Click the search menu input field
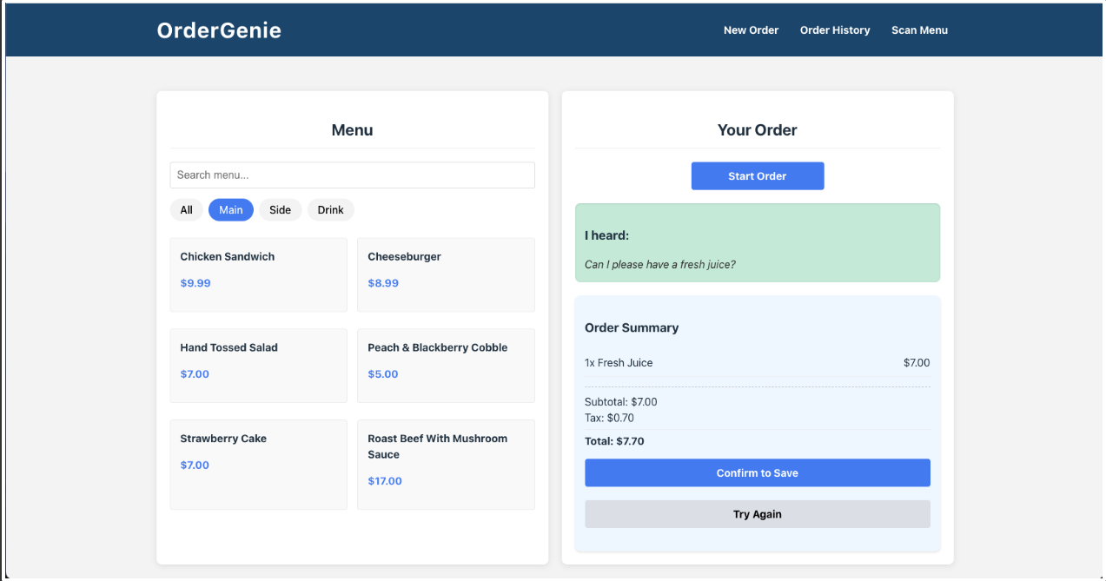This screenshot has height=581, width=1106. pos(352,175)
